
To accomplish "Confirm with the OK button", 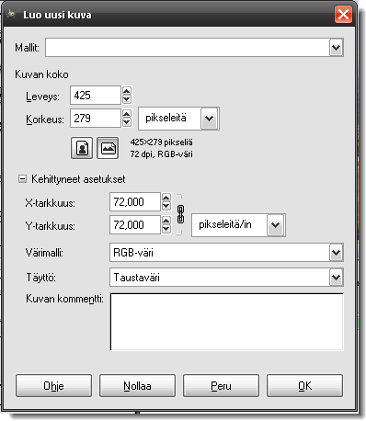I will tap(304, 386).
